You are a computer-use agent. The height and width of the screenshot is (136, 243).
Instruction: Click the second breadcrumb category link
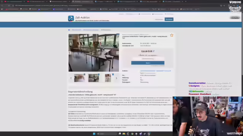[91, 30]
